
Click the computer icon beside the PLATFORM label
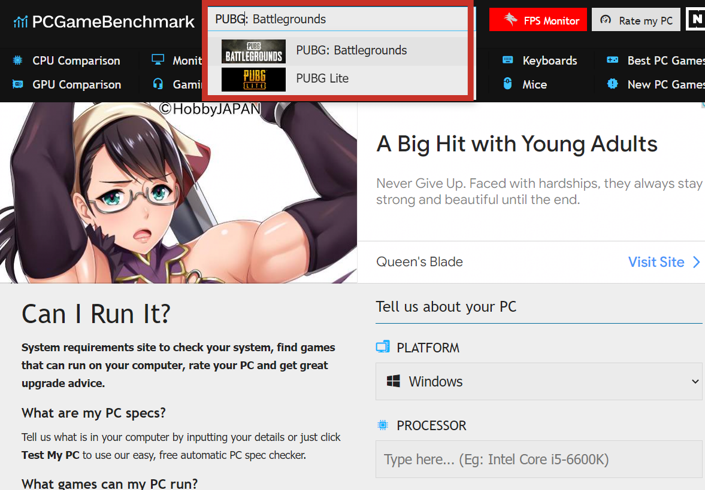coord(383,347)
